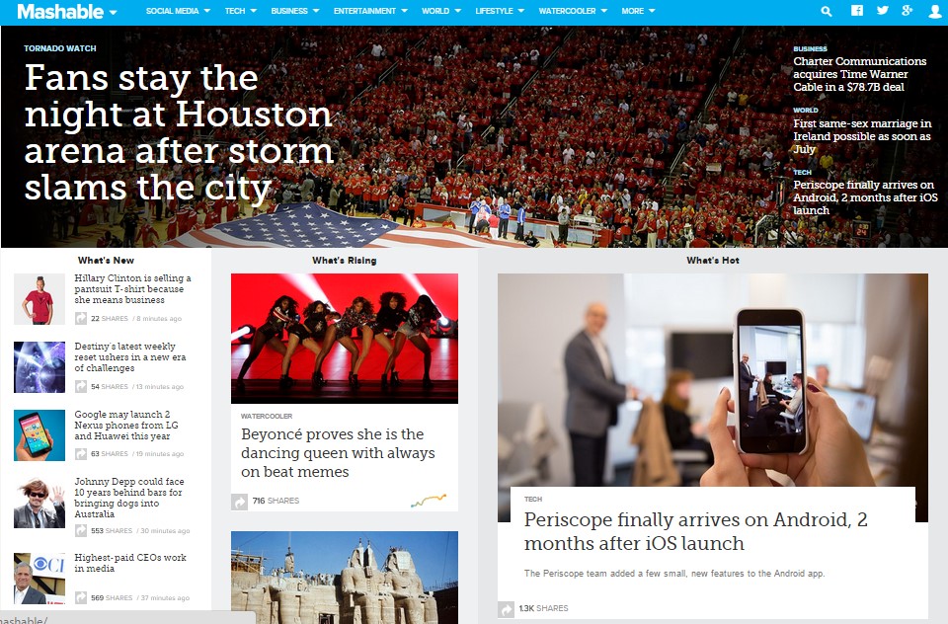The width and height of the screenshot is (948, 624).
Task: Open the World nav item
Action: point(435,11)
